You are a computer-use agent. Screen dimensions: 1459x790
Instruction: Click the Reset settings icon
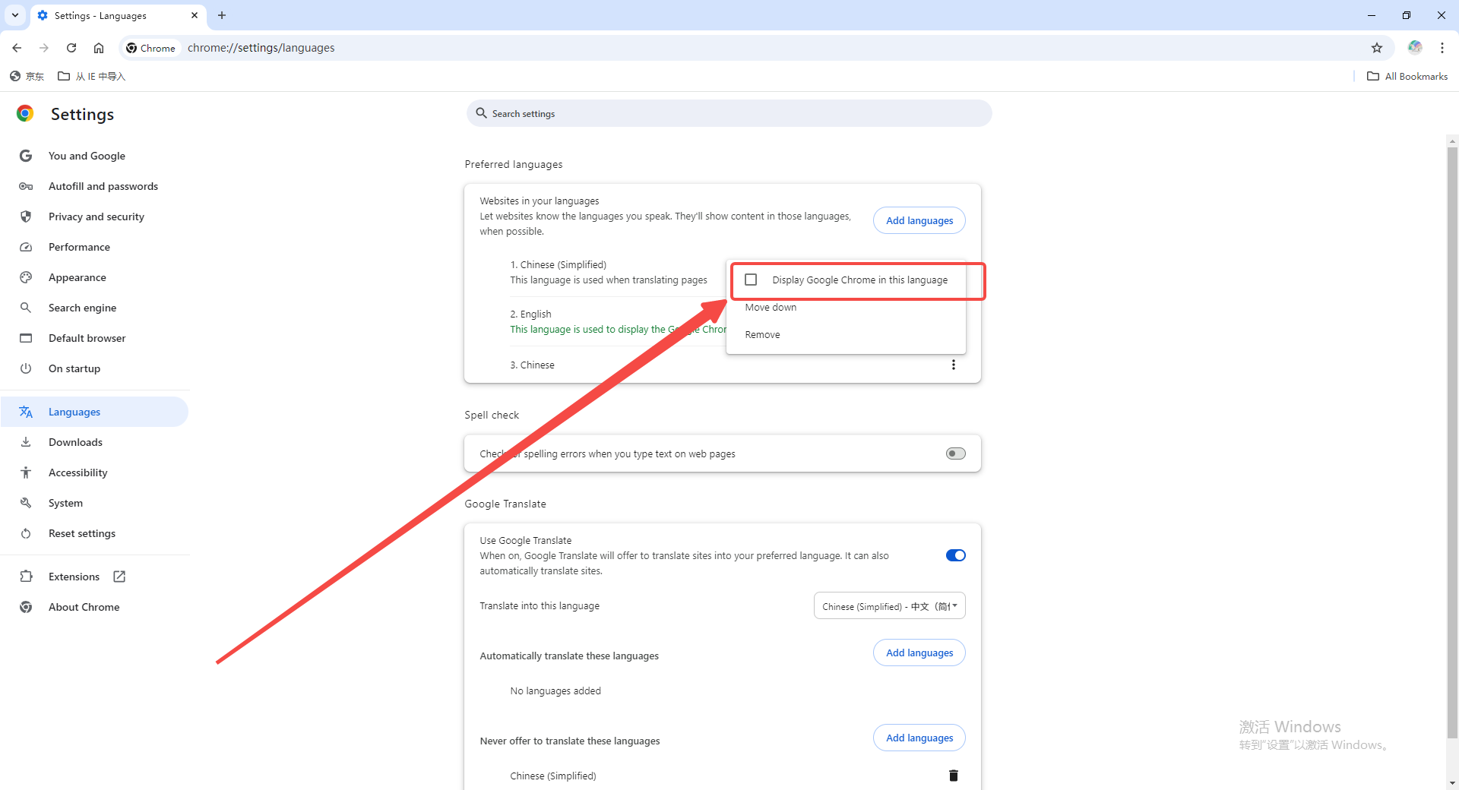pyautogui.click(x=26, y=533)
